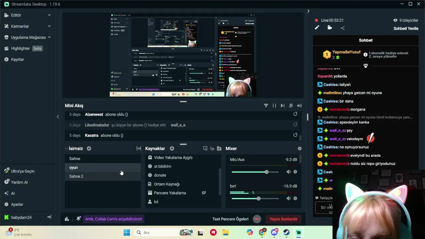Expand the chat leaderboard arrow under YapmaBeYusuf
This screenshot has width=425, height=239.
tap(366, 66)
